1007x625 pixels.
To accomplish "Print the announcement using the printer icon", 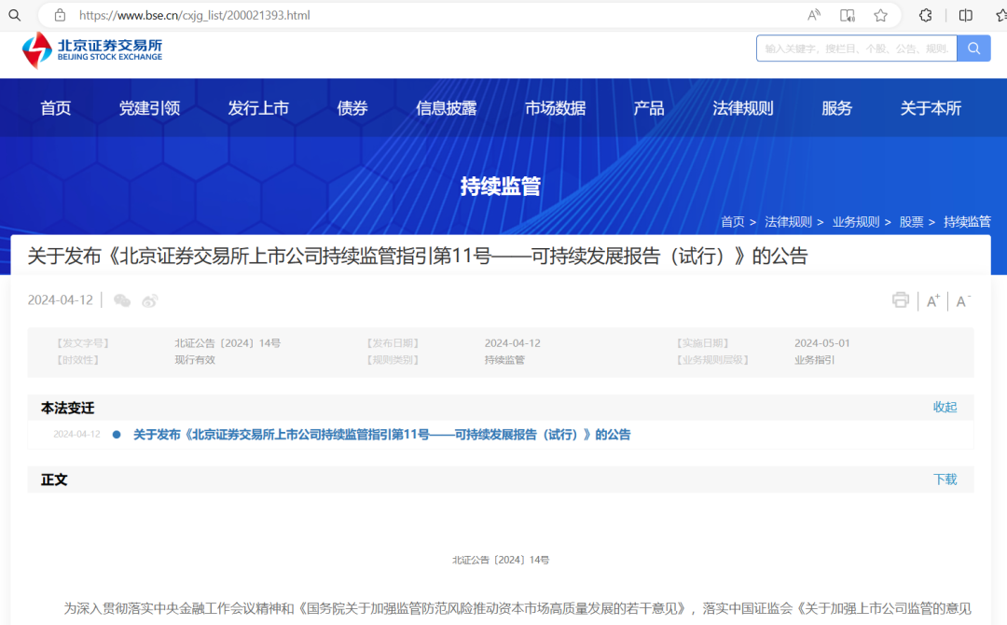I will (x=900, y=300).
